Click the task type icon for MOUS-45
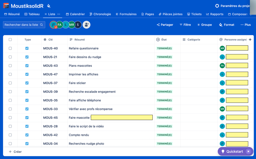This screenshot has width=256, height=159. pyautogui.click(x=27, y=118)
